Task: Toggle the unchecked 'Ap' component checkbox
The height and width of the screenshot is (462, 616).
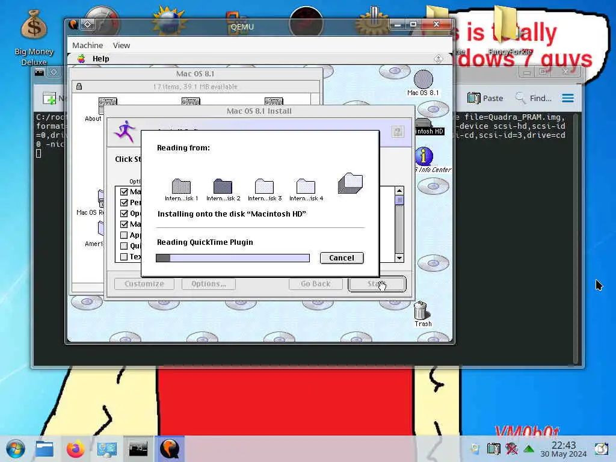Action: pos(124,235)
